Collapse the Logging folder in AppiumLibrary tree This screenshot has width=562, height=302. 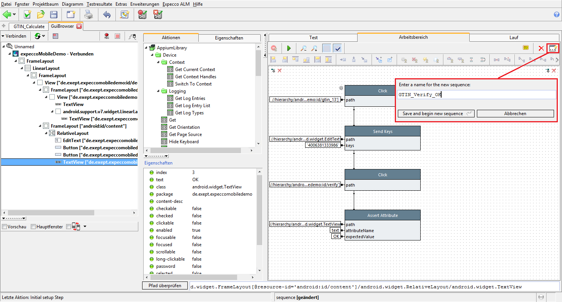point(159,91)
